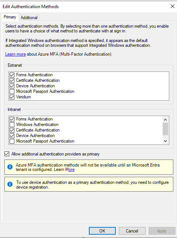
Task: Close the Edit Authentication Methods dialog
Action: coord(173,6)
